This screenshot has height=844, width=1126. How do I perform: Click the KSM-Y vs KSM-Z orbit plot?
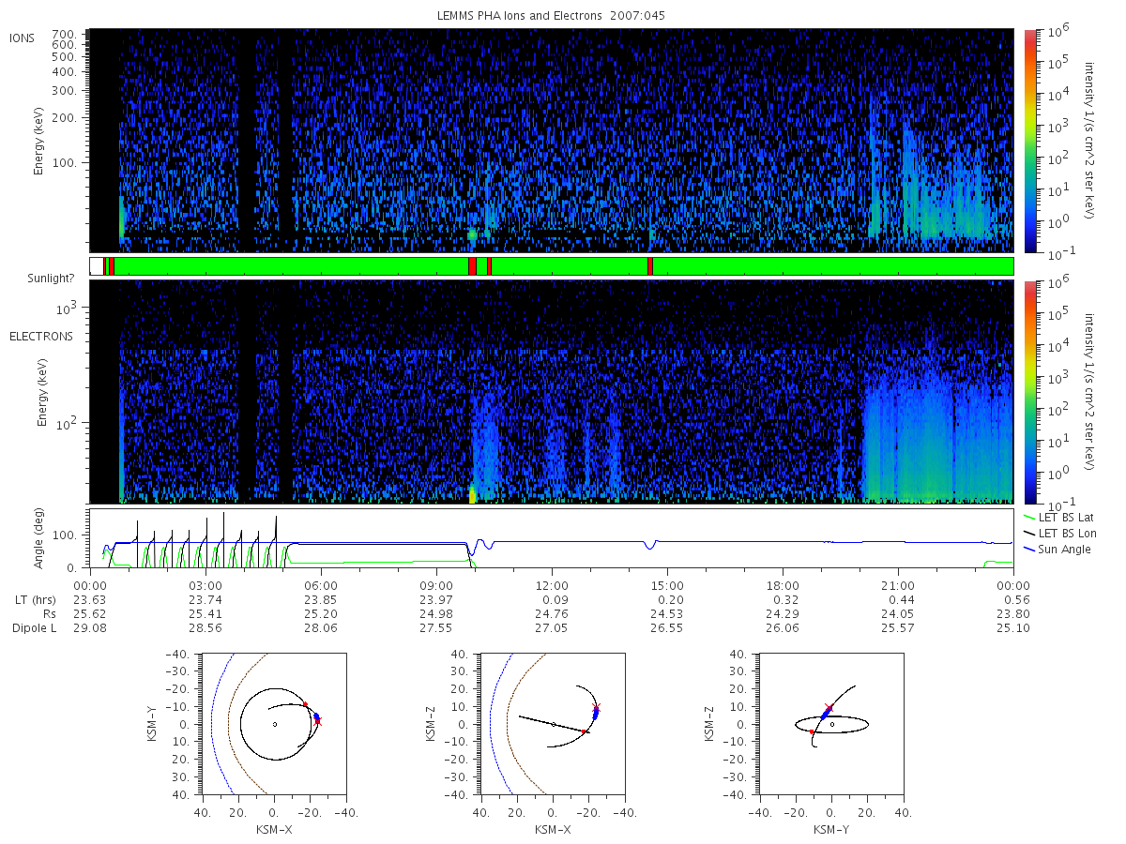click(831, 724)
